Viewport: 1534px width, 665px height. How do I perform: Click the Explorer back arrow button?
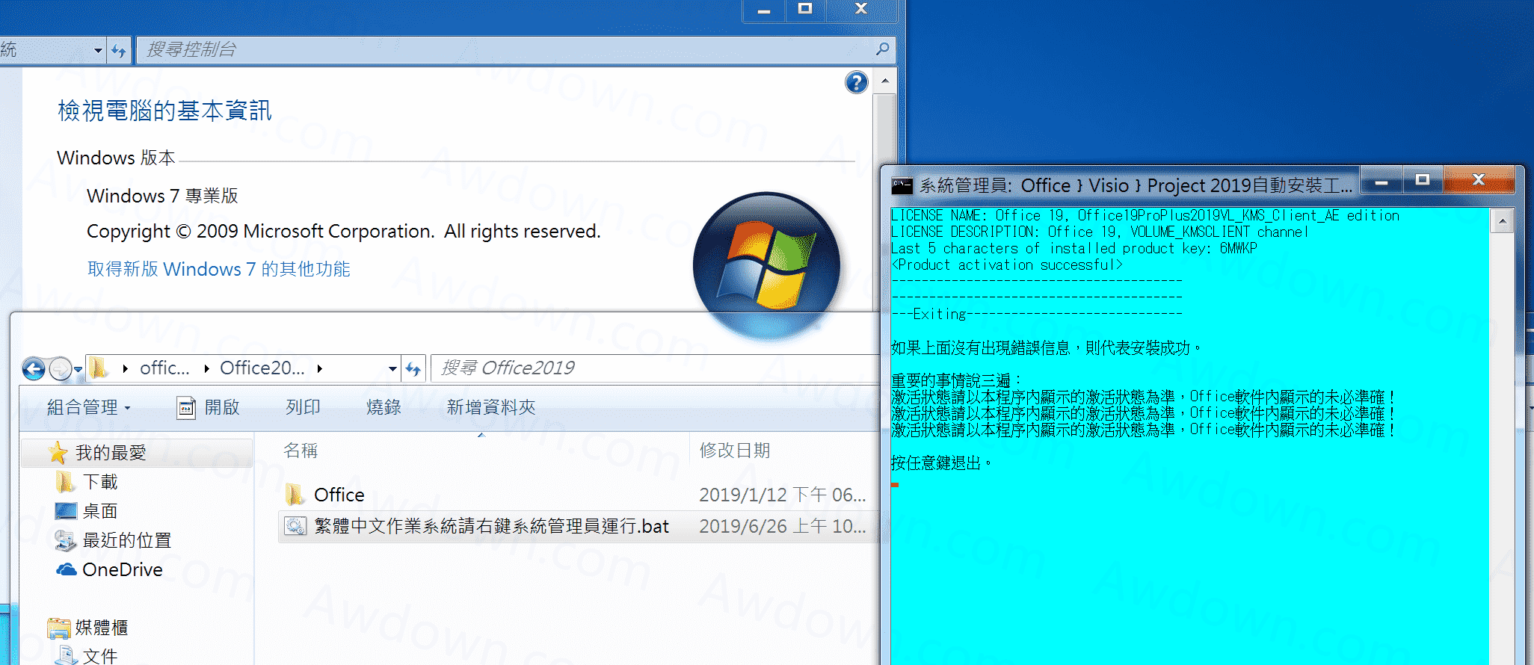click(x=34, y=368)
